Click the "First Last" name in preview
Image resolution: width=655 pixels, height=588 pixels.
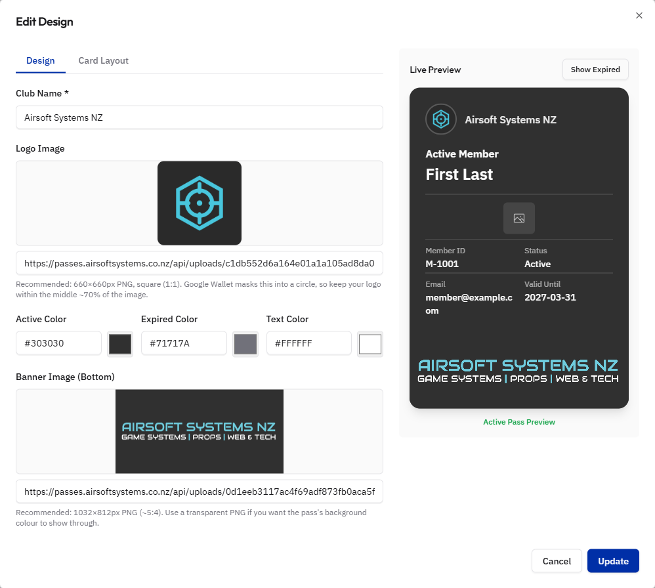tap(459, 174)
